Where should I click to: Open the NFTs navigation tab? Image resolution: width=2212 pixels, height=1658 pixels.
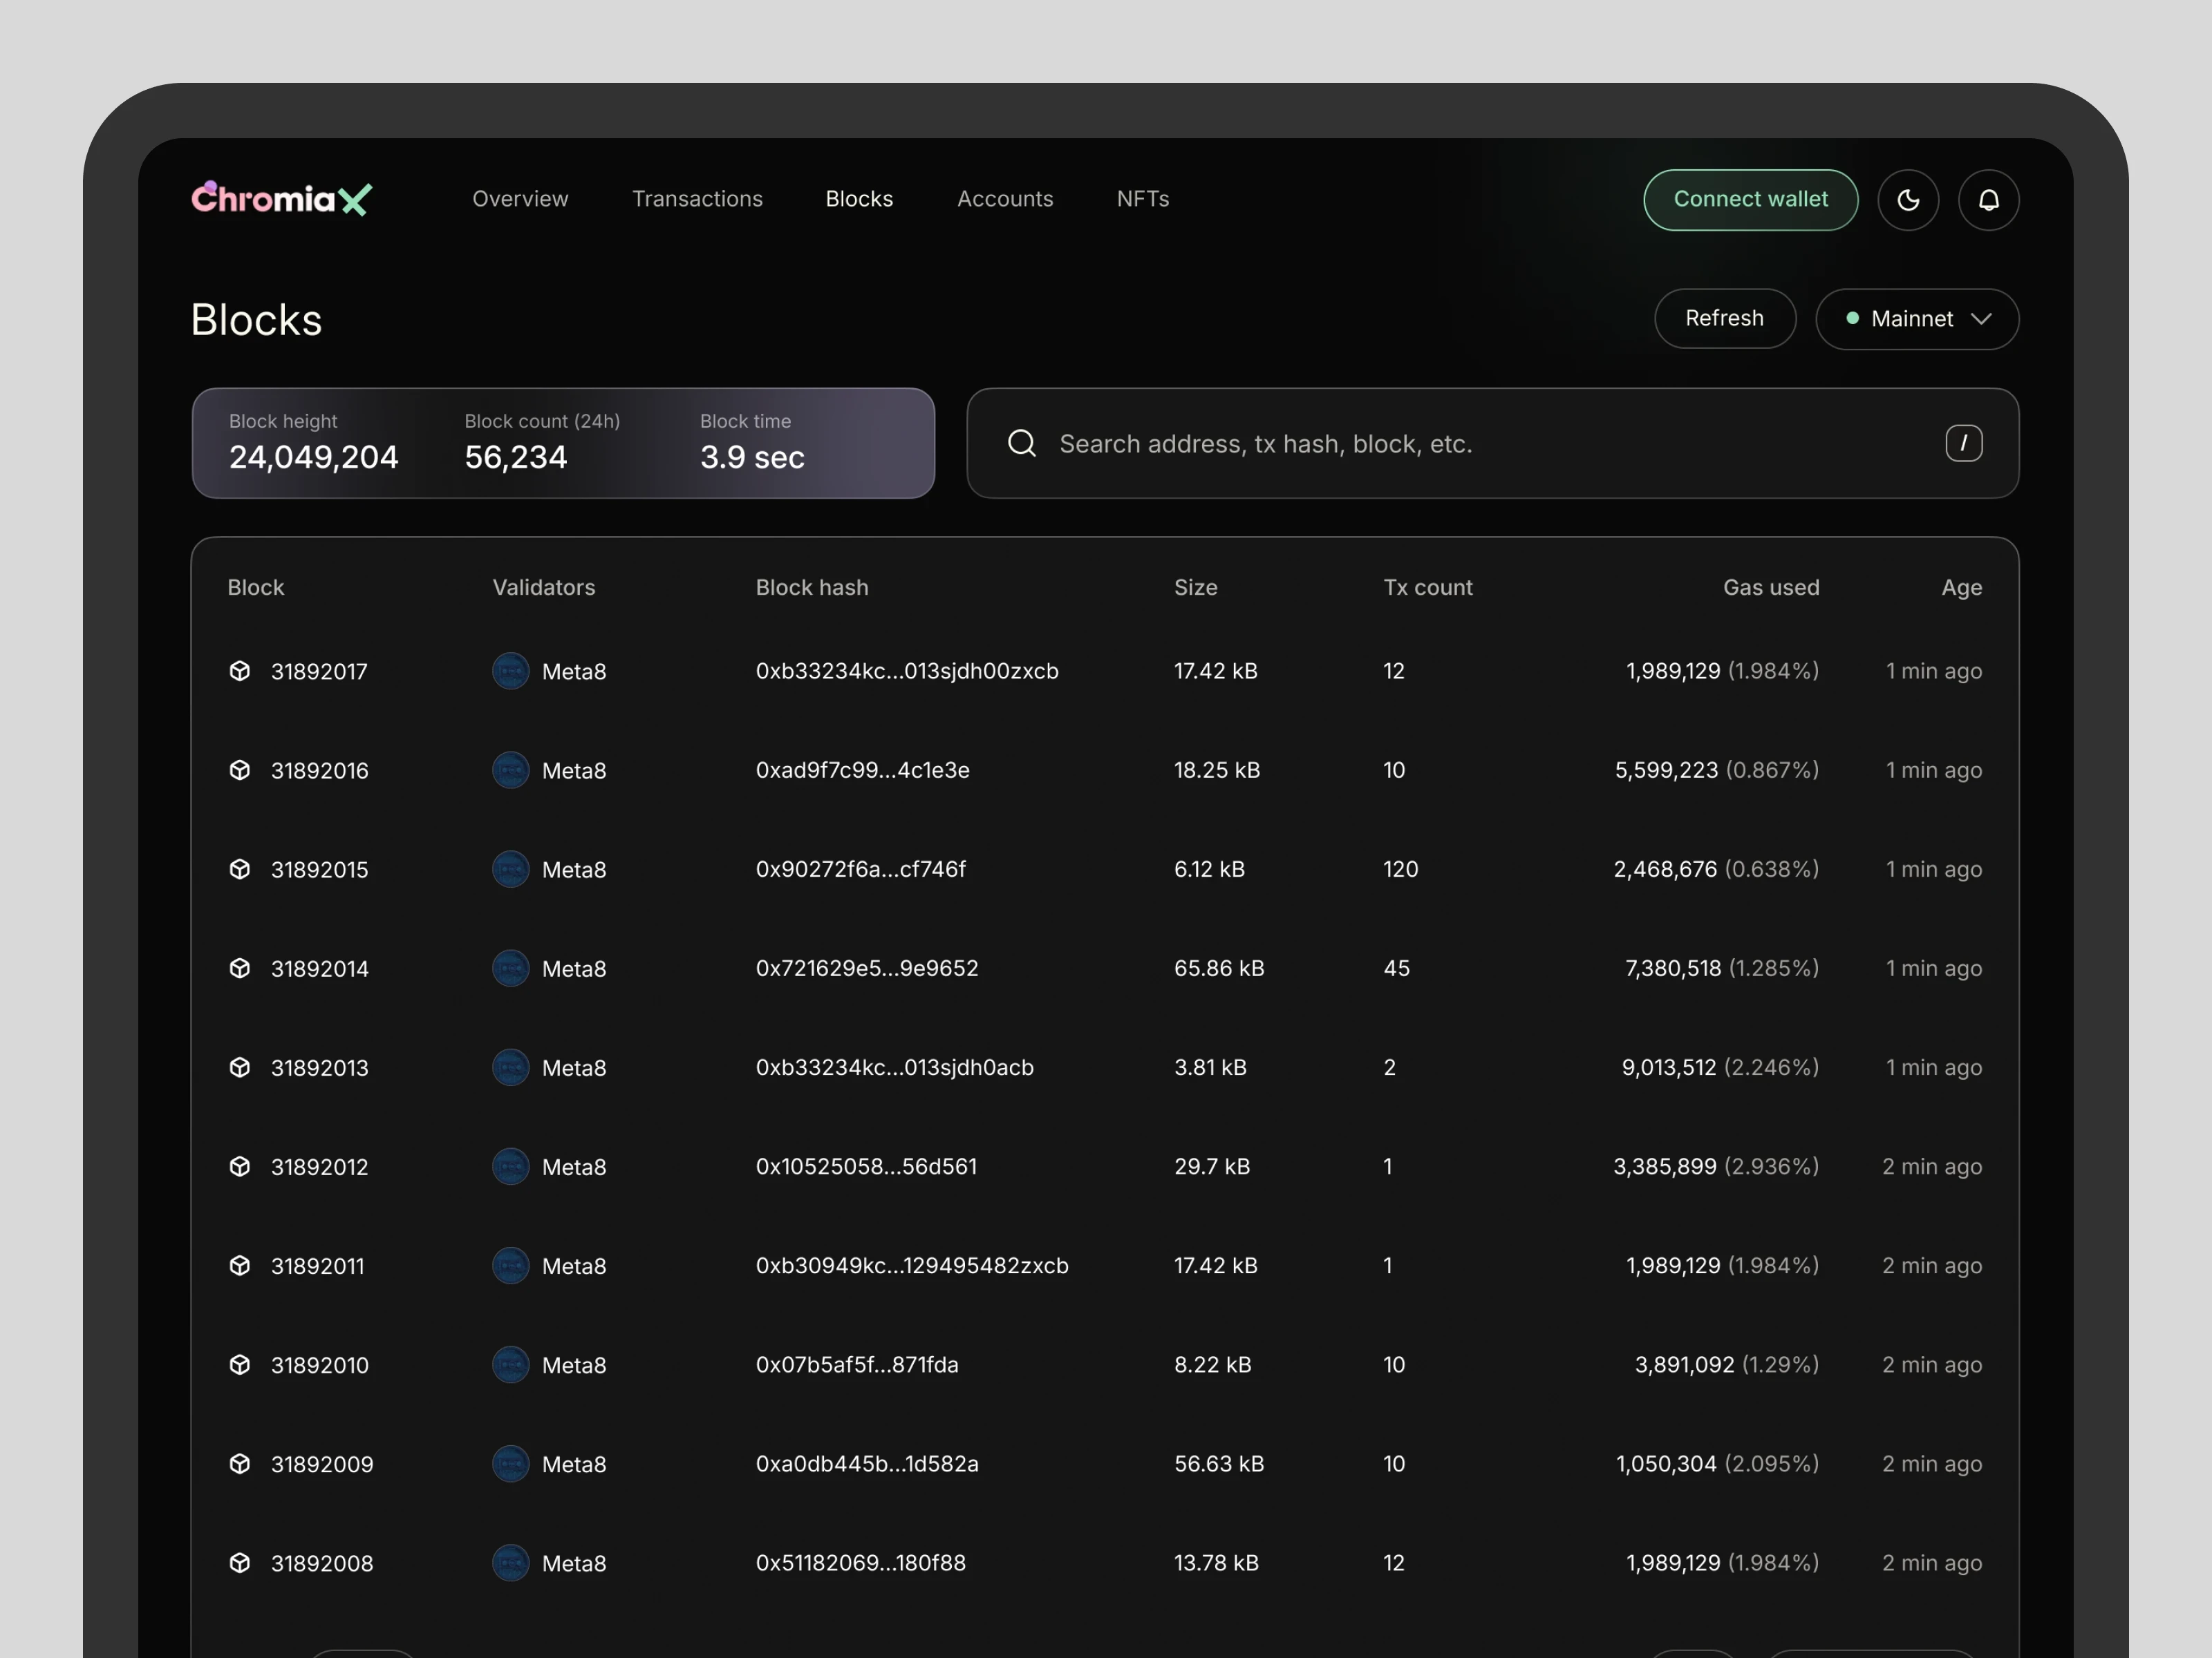(x=1142, y=199)
